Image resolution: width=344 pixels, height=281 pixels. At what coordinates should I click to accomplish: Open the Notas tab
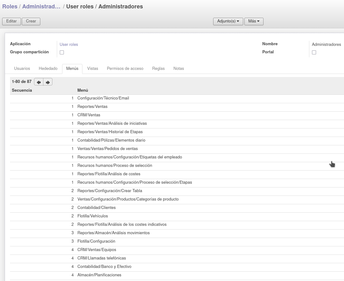[x=179, y=69]
